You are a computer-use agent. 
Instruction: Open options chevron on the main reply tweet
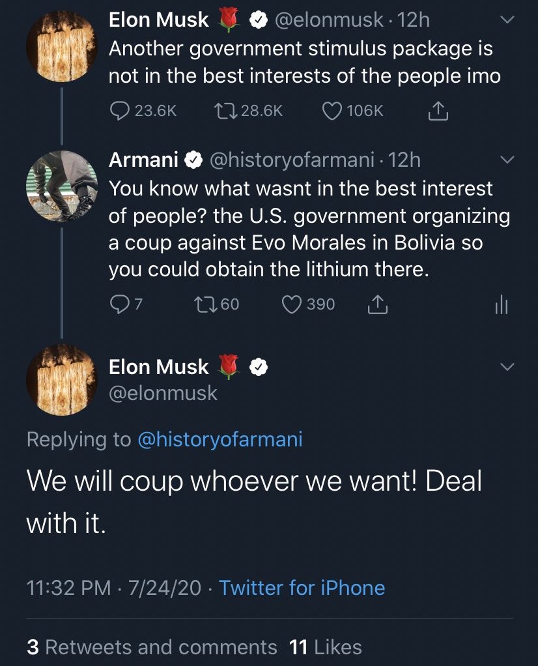[507, 366]
